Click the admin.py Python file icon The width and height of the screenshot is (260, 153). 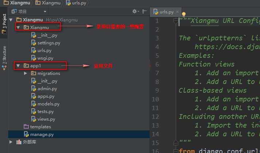click(x=34, y=89)
